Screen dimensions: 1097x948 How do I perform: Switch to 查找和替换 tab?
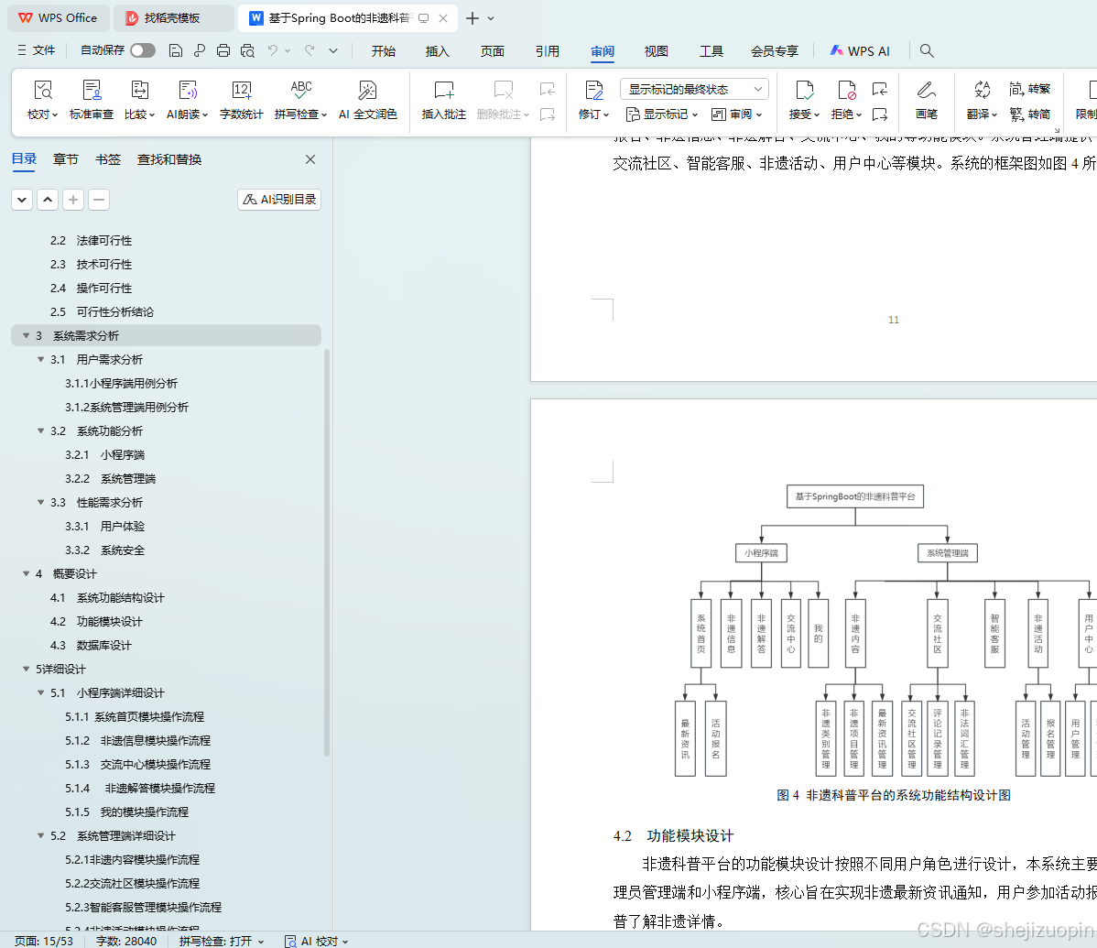click(x=169, y=159)
